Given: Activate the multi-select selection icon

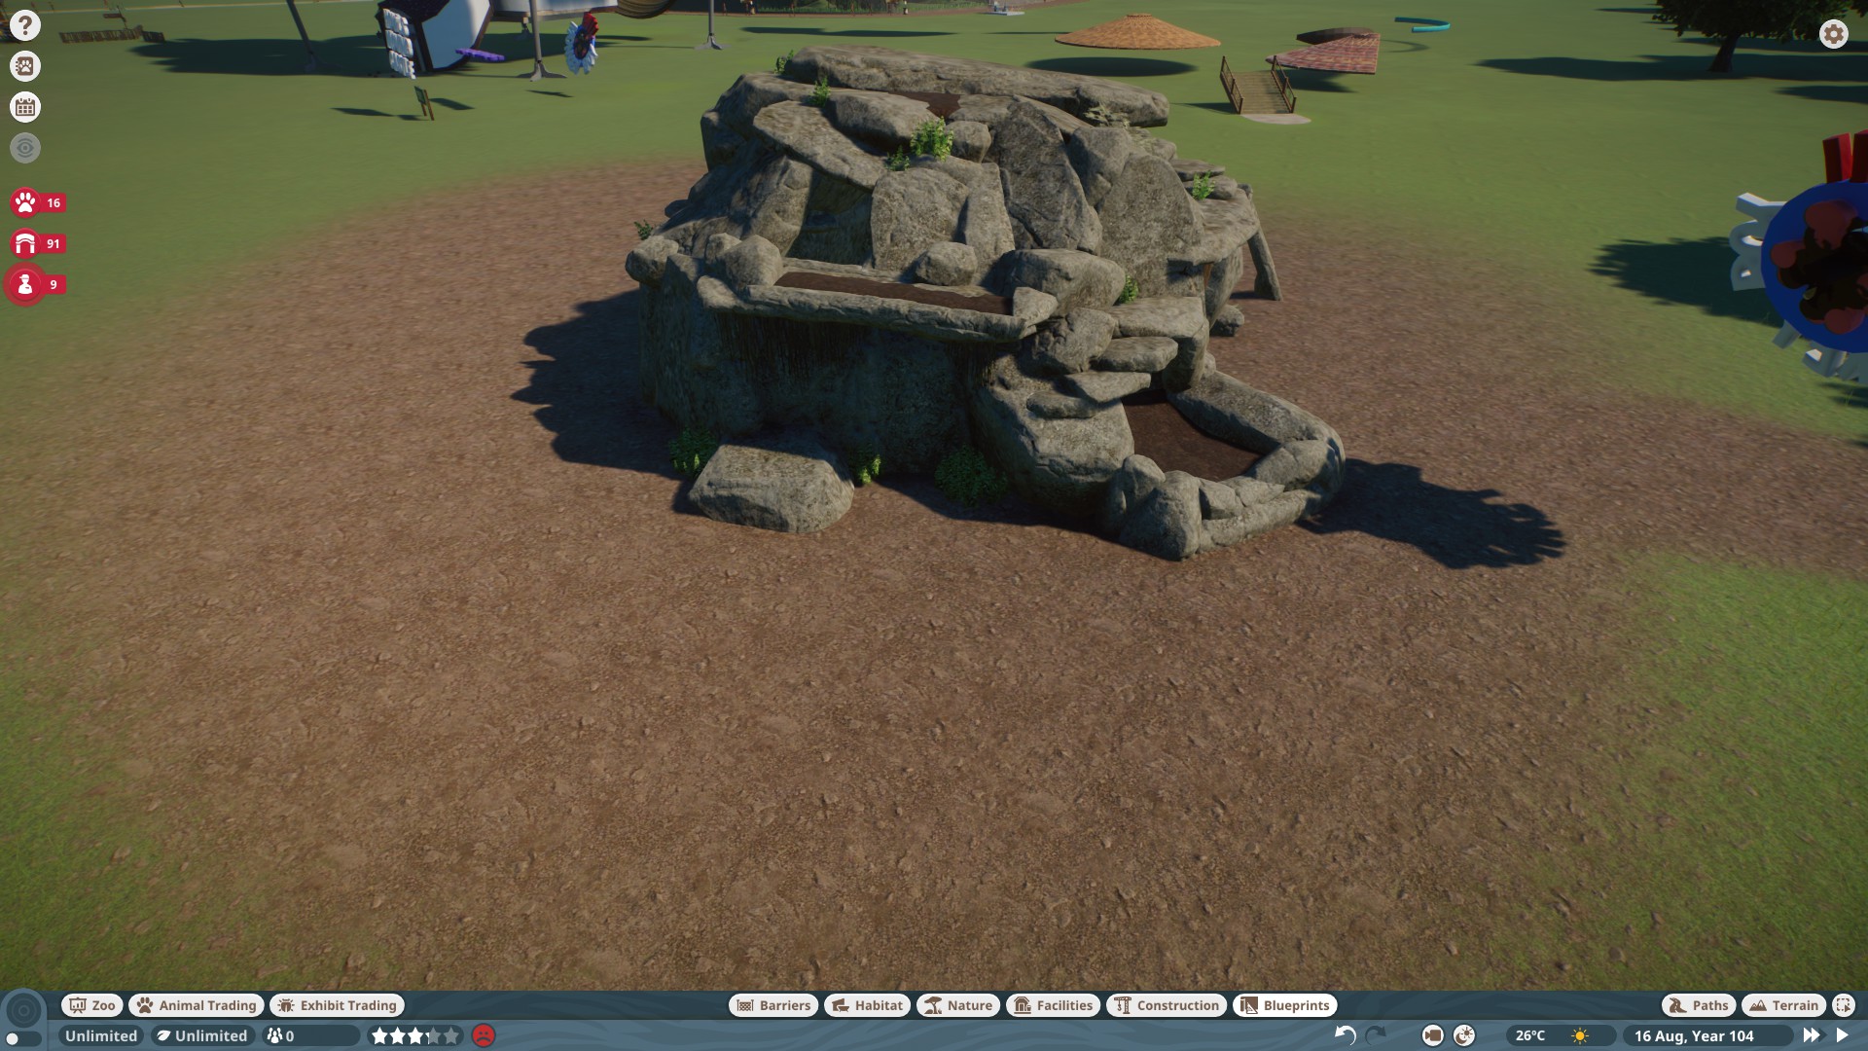Looking at the screenshot, I should point(1844,1005).
